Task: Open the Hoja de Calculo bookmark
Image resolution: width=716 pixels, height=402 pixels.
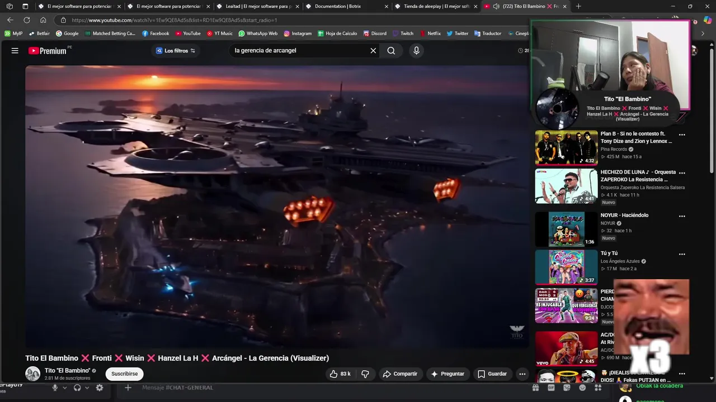Action: coord(337,33)
